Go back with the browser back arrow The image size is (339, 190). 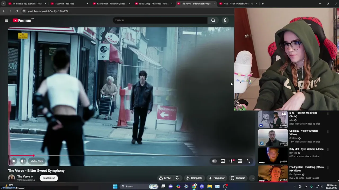[x=4, y=11]
